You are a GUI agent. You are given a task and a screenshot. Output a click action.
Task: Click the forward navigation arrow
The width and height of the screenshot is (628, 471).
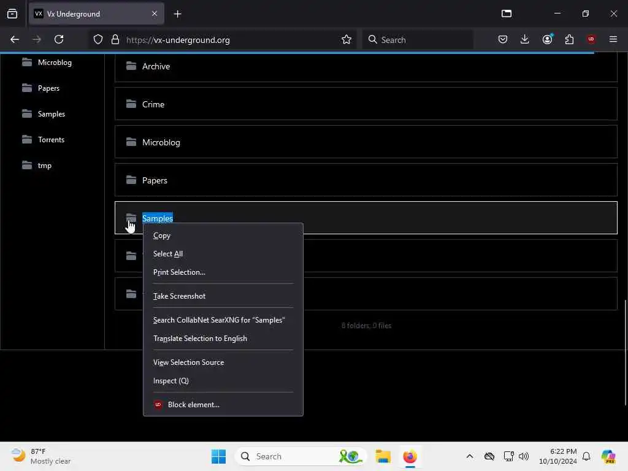37,39
